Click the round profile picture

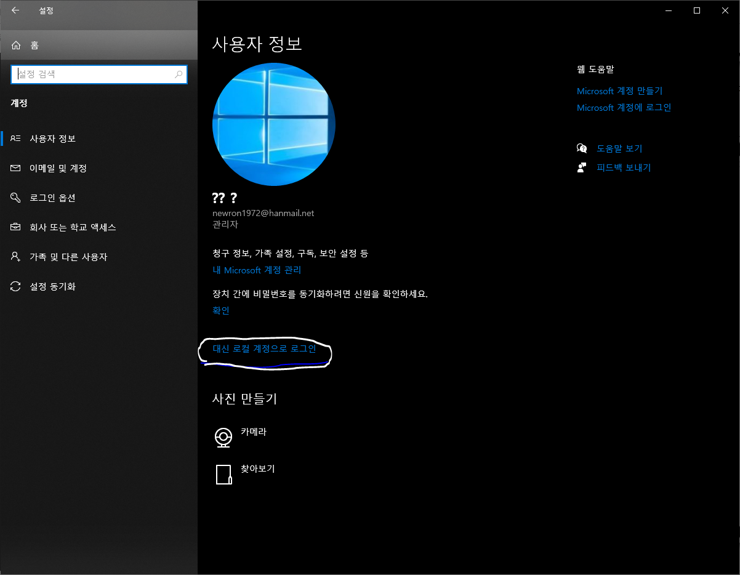[274, 124]
